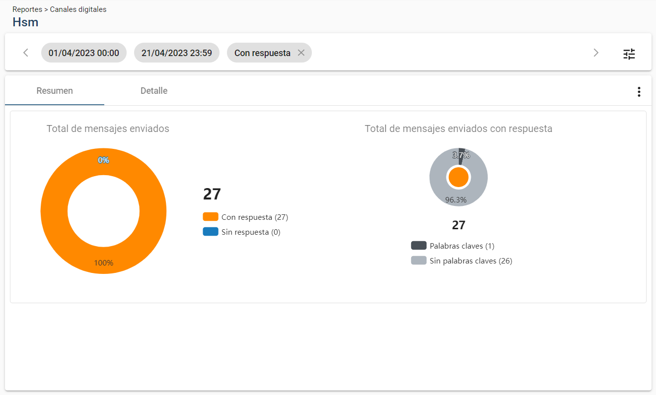Click the Hsm page title
Viewport: 656px width, 395px height.
[25, 22]
